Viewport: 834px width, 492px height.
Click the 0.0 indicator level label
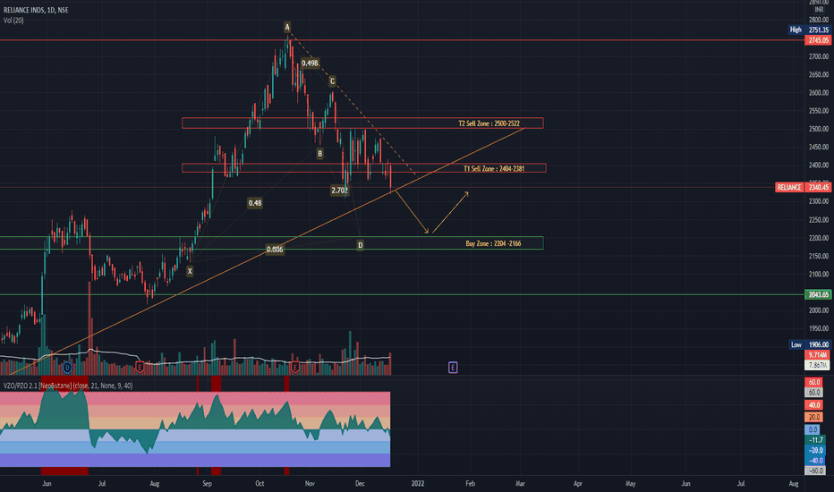pos(813,429)
